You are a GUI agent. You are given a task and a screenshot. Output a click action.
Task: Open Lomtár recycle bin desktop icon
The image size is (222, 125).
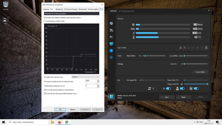point(6,6)
